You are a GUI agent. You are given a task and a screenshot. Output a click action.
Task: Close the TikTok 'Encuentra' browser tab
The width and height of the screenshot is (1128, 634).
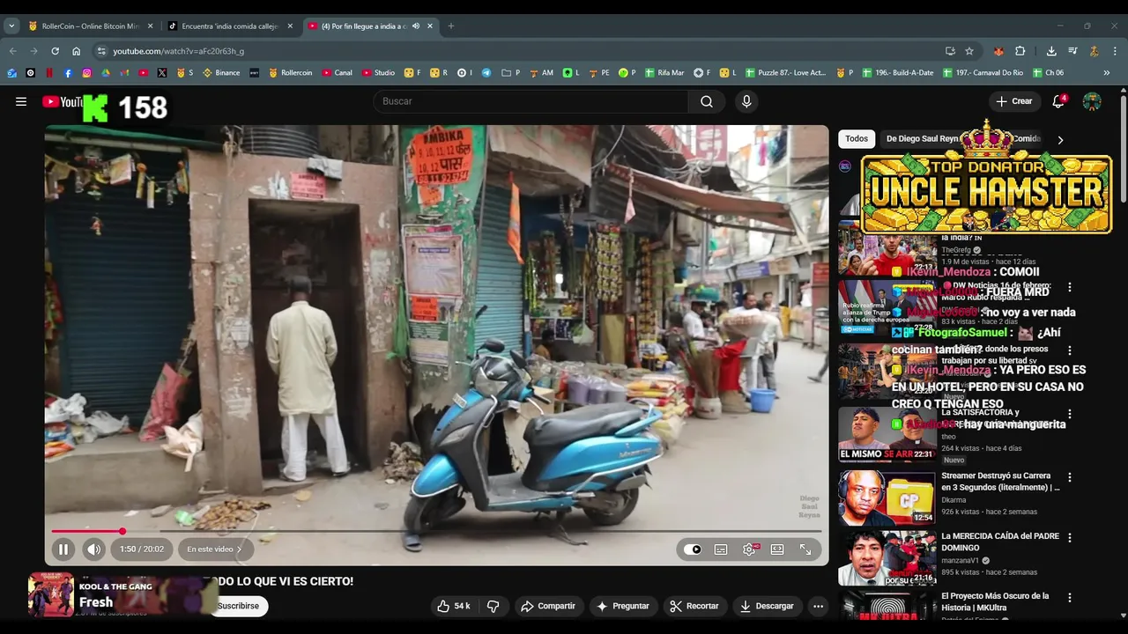point(290,26)
